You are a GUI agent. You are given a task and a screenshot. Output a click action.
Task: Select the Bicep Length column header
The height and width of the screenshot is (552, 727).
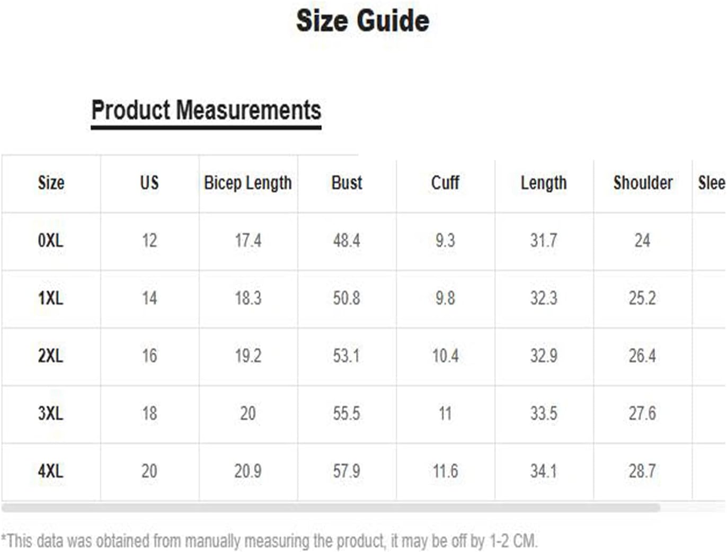pyautogui.click(x=248, y=183)
